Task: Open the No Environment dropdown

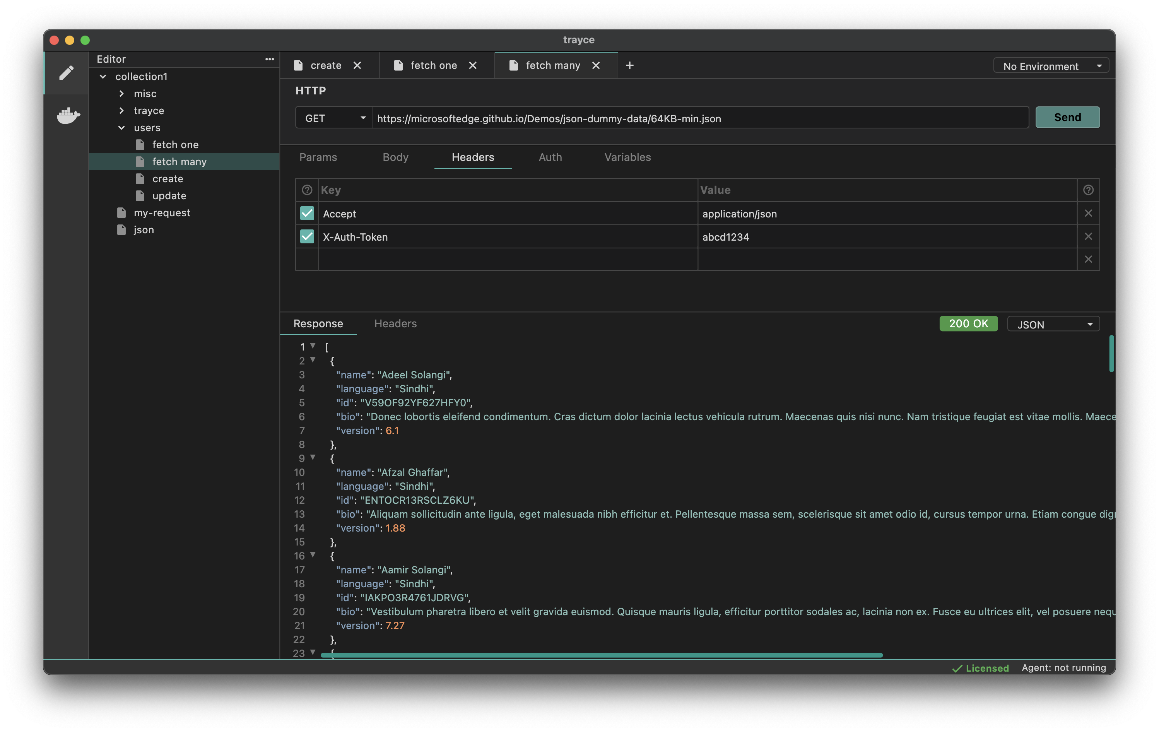Action: coord(1051,66)
